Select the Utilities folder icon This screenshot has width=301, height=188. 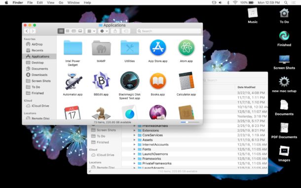pos(130,48)
